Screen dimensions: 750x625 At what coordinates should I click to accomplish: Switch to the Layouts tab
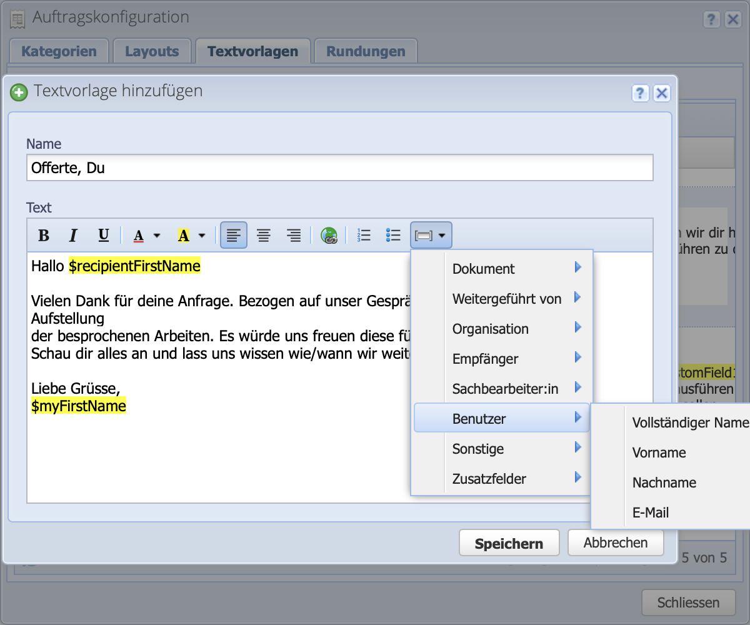(x=152, y=51)
